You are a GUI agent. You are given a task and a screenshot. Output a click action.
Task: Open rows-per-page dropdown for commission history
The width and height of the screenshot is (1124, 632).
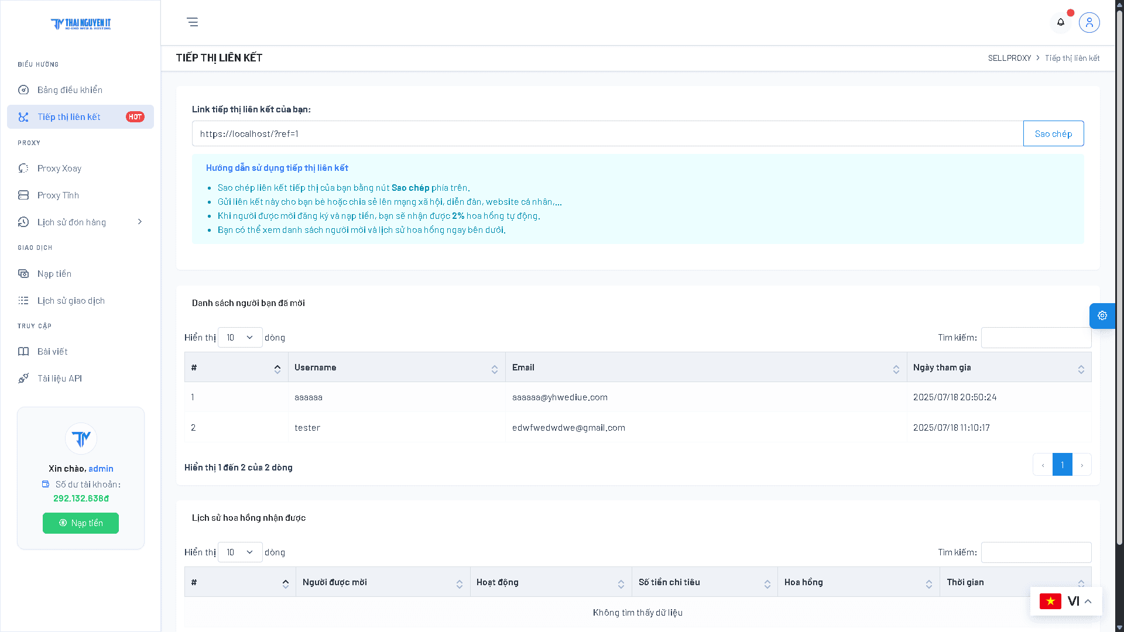[x=240, y=552]
